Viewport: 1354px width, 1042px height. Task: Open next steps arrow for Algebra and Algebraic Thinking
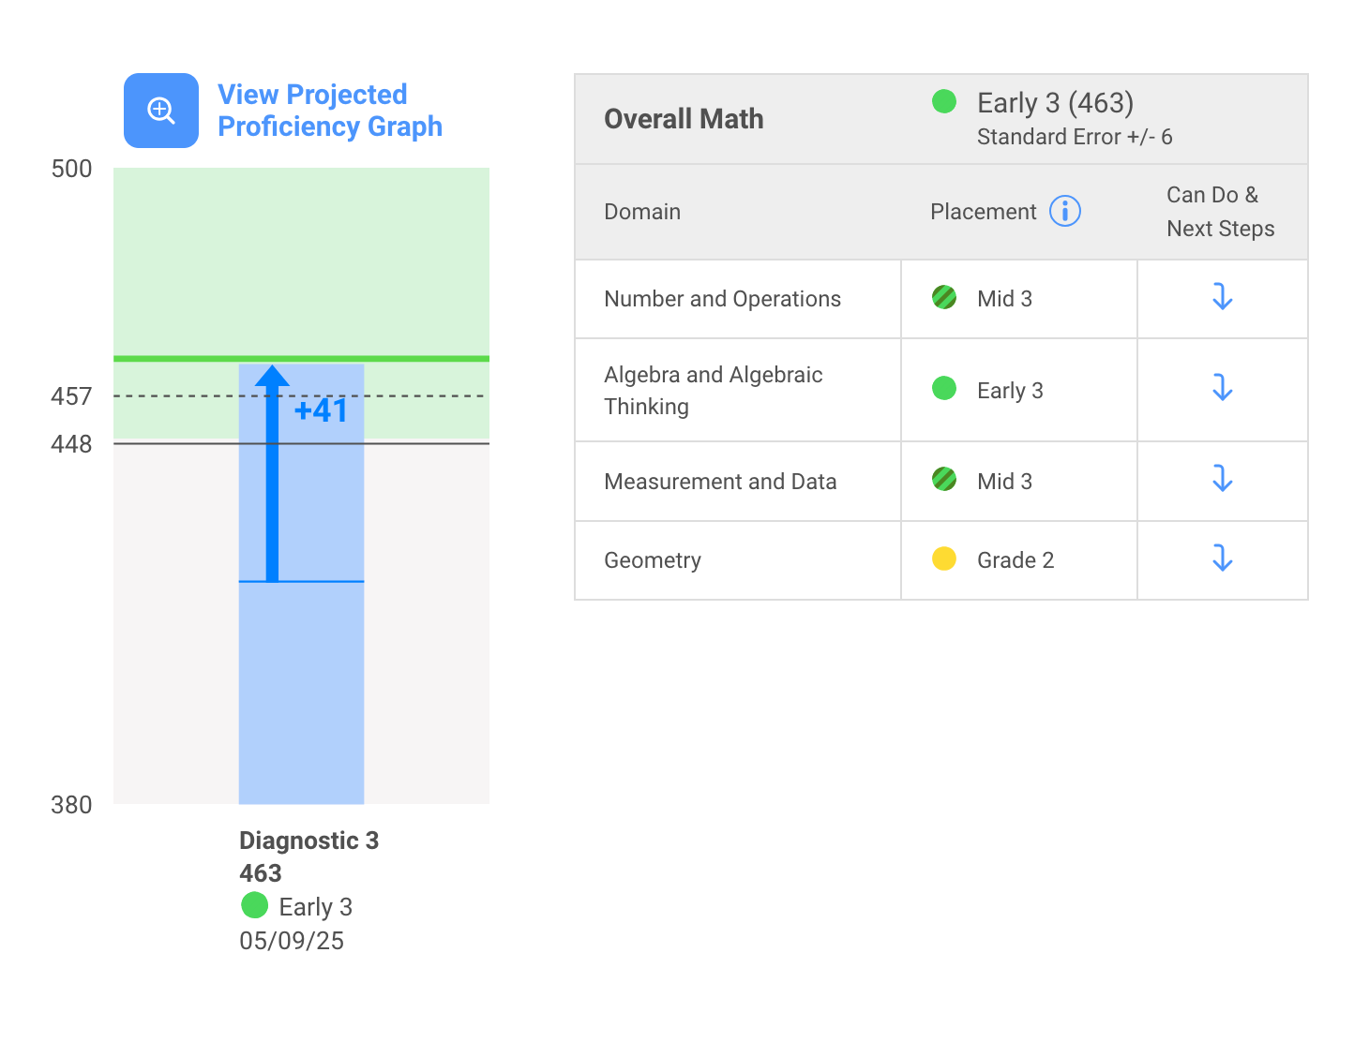[x=1222, y=388]
